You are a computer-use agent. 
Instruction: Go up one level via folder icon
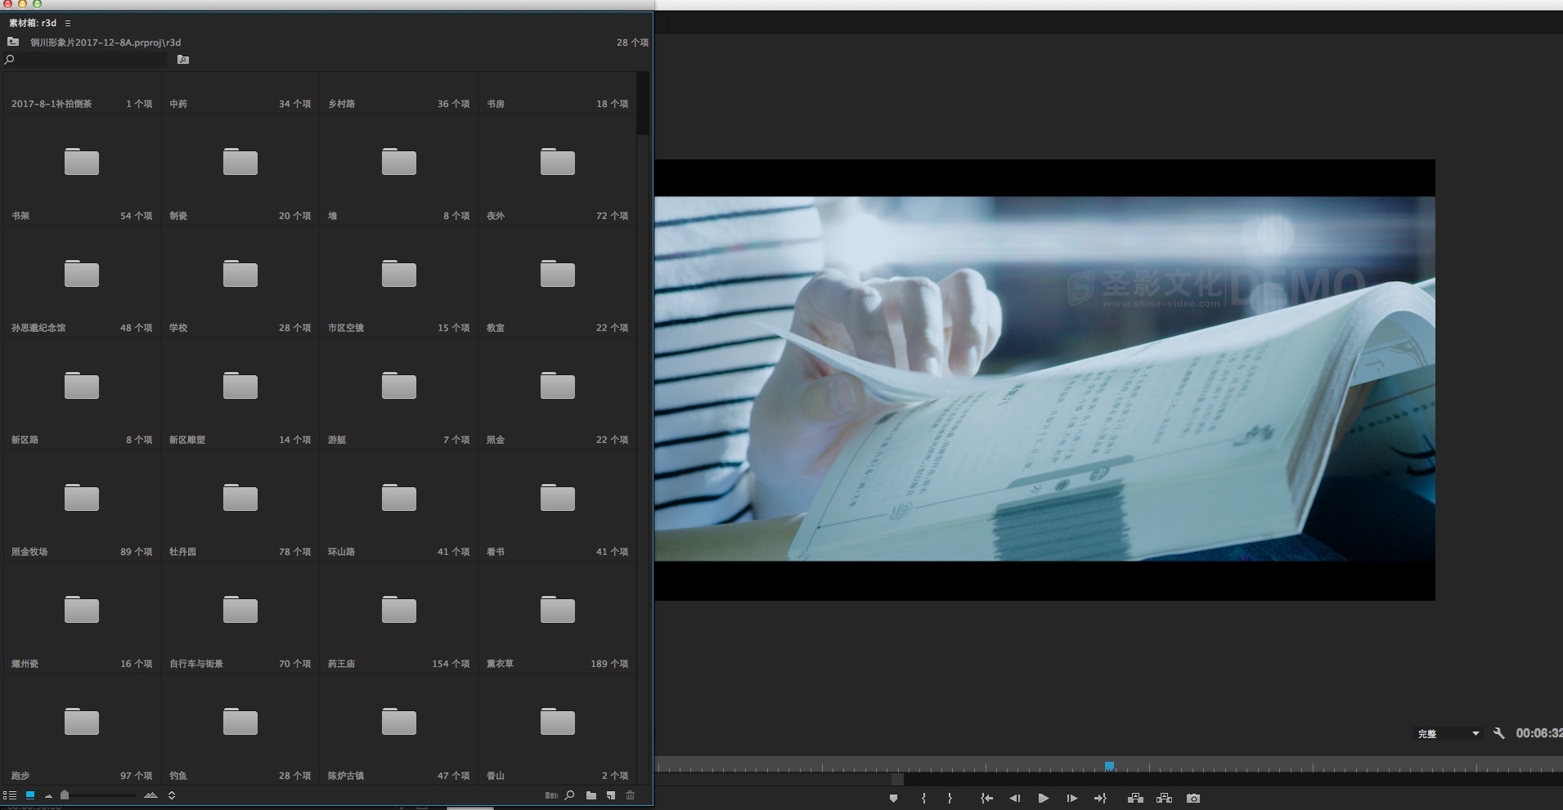pyautogui.click(x=13, y=42)
